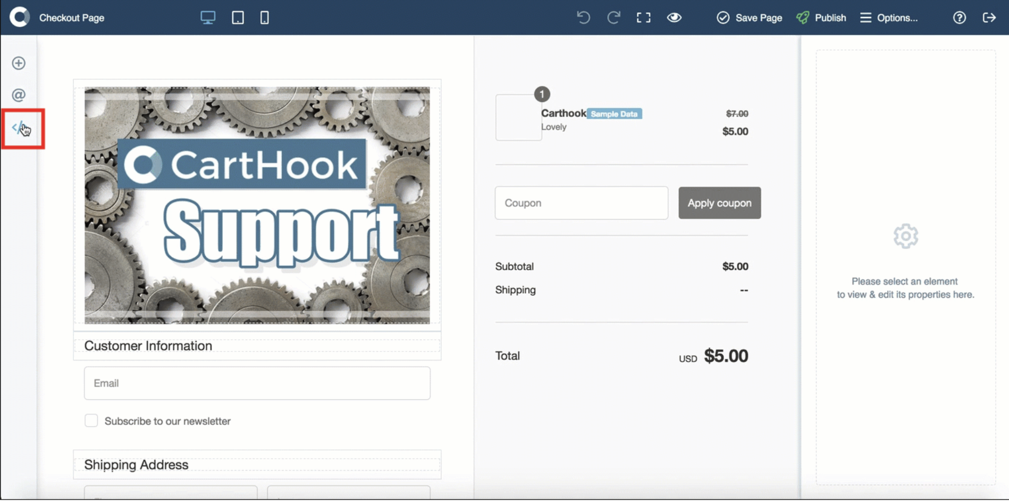
Task: Click the Subtotal label
Action: click(x=515, y=266)
